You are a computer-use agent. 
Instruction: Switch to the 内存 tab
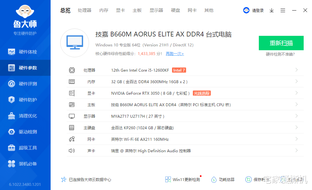pos(103,10)
